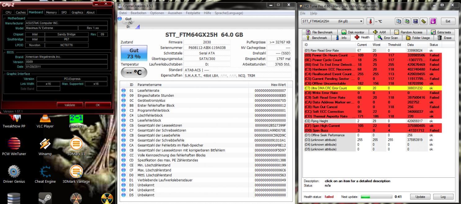This screenshot has height=204, width=461.
Task: Click the Next update progress bar in HD Tune
Action: click(x=376, y=197)
